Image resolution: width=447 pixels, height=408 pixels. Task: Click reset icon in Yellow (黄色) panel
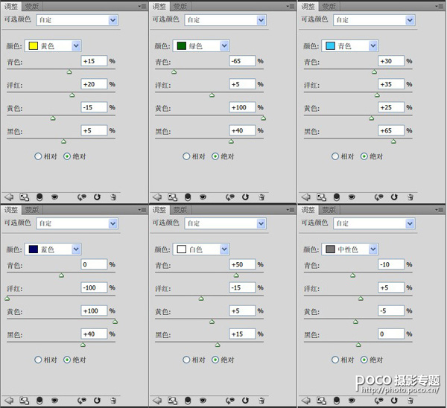tap(97, 197)
